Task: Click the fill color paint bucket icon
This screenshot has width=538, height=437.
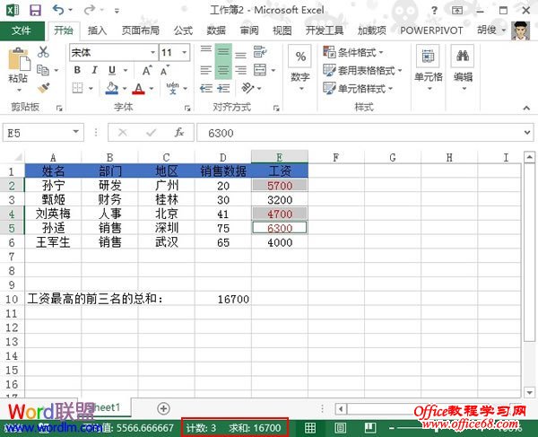Action: point(111,89)
